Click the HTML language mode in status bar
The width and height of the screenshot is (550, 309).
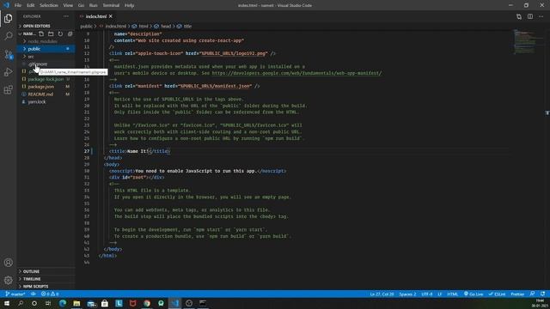(x=453, y=294)
